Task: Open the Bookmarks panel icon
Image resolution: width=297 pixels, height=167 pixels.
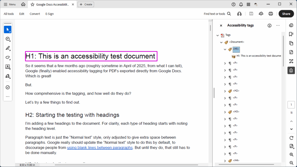Action: point(291,34)
